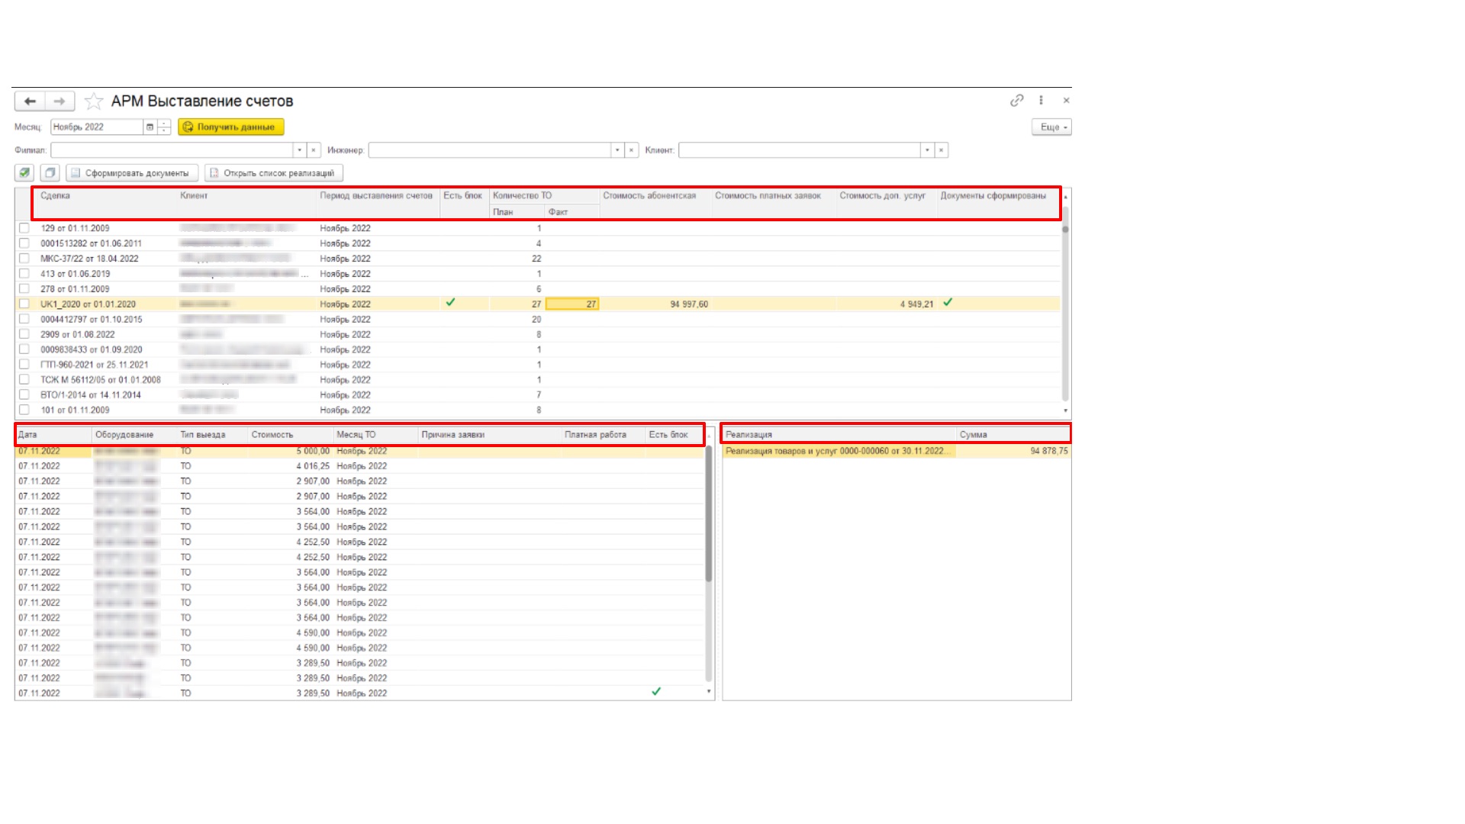This screenshot has height=824, width=1465.
Task: Open the Еще dropdown menu
Action: pyautogui.click(x=1051, y=127)
